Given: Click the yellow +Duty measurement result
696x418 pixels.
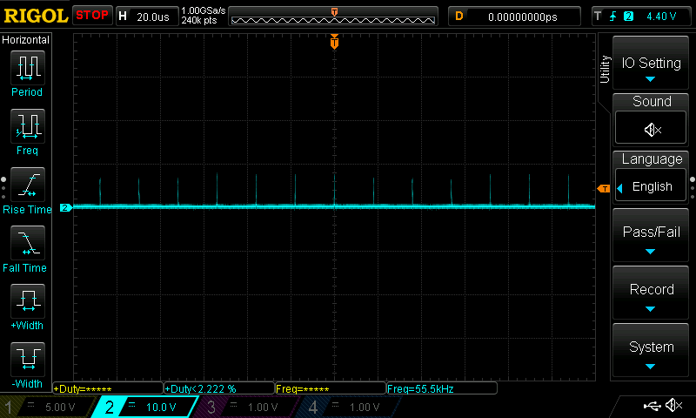Looking at the screenshot, I should point(108,388).
